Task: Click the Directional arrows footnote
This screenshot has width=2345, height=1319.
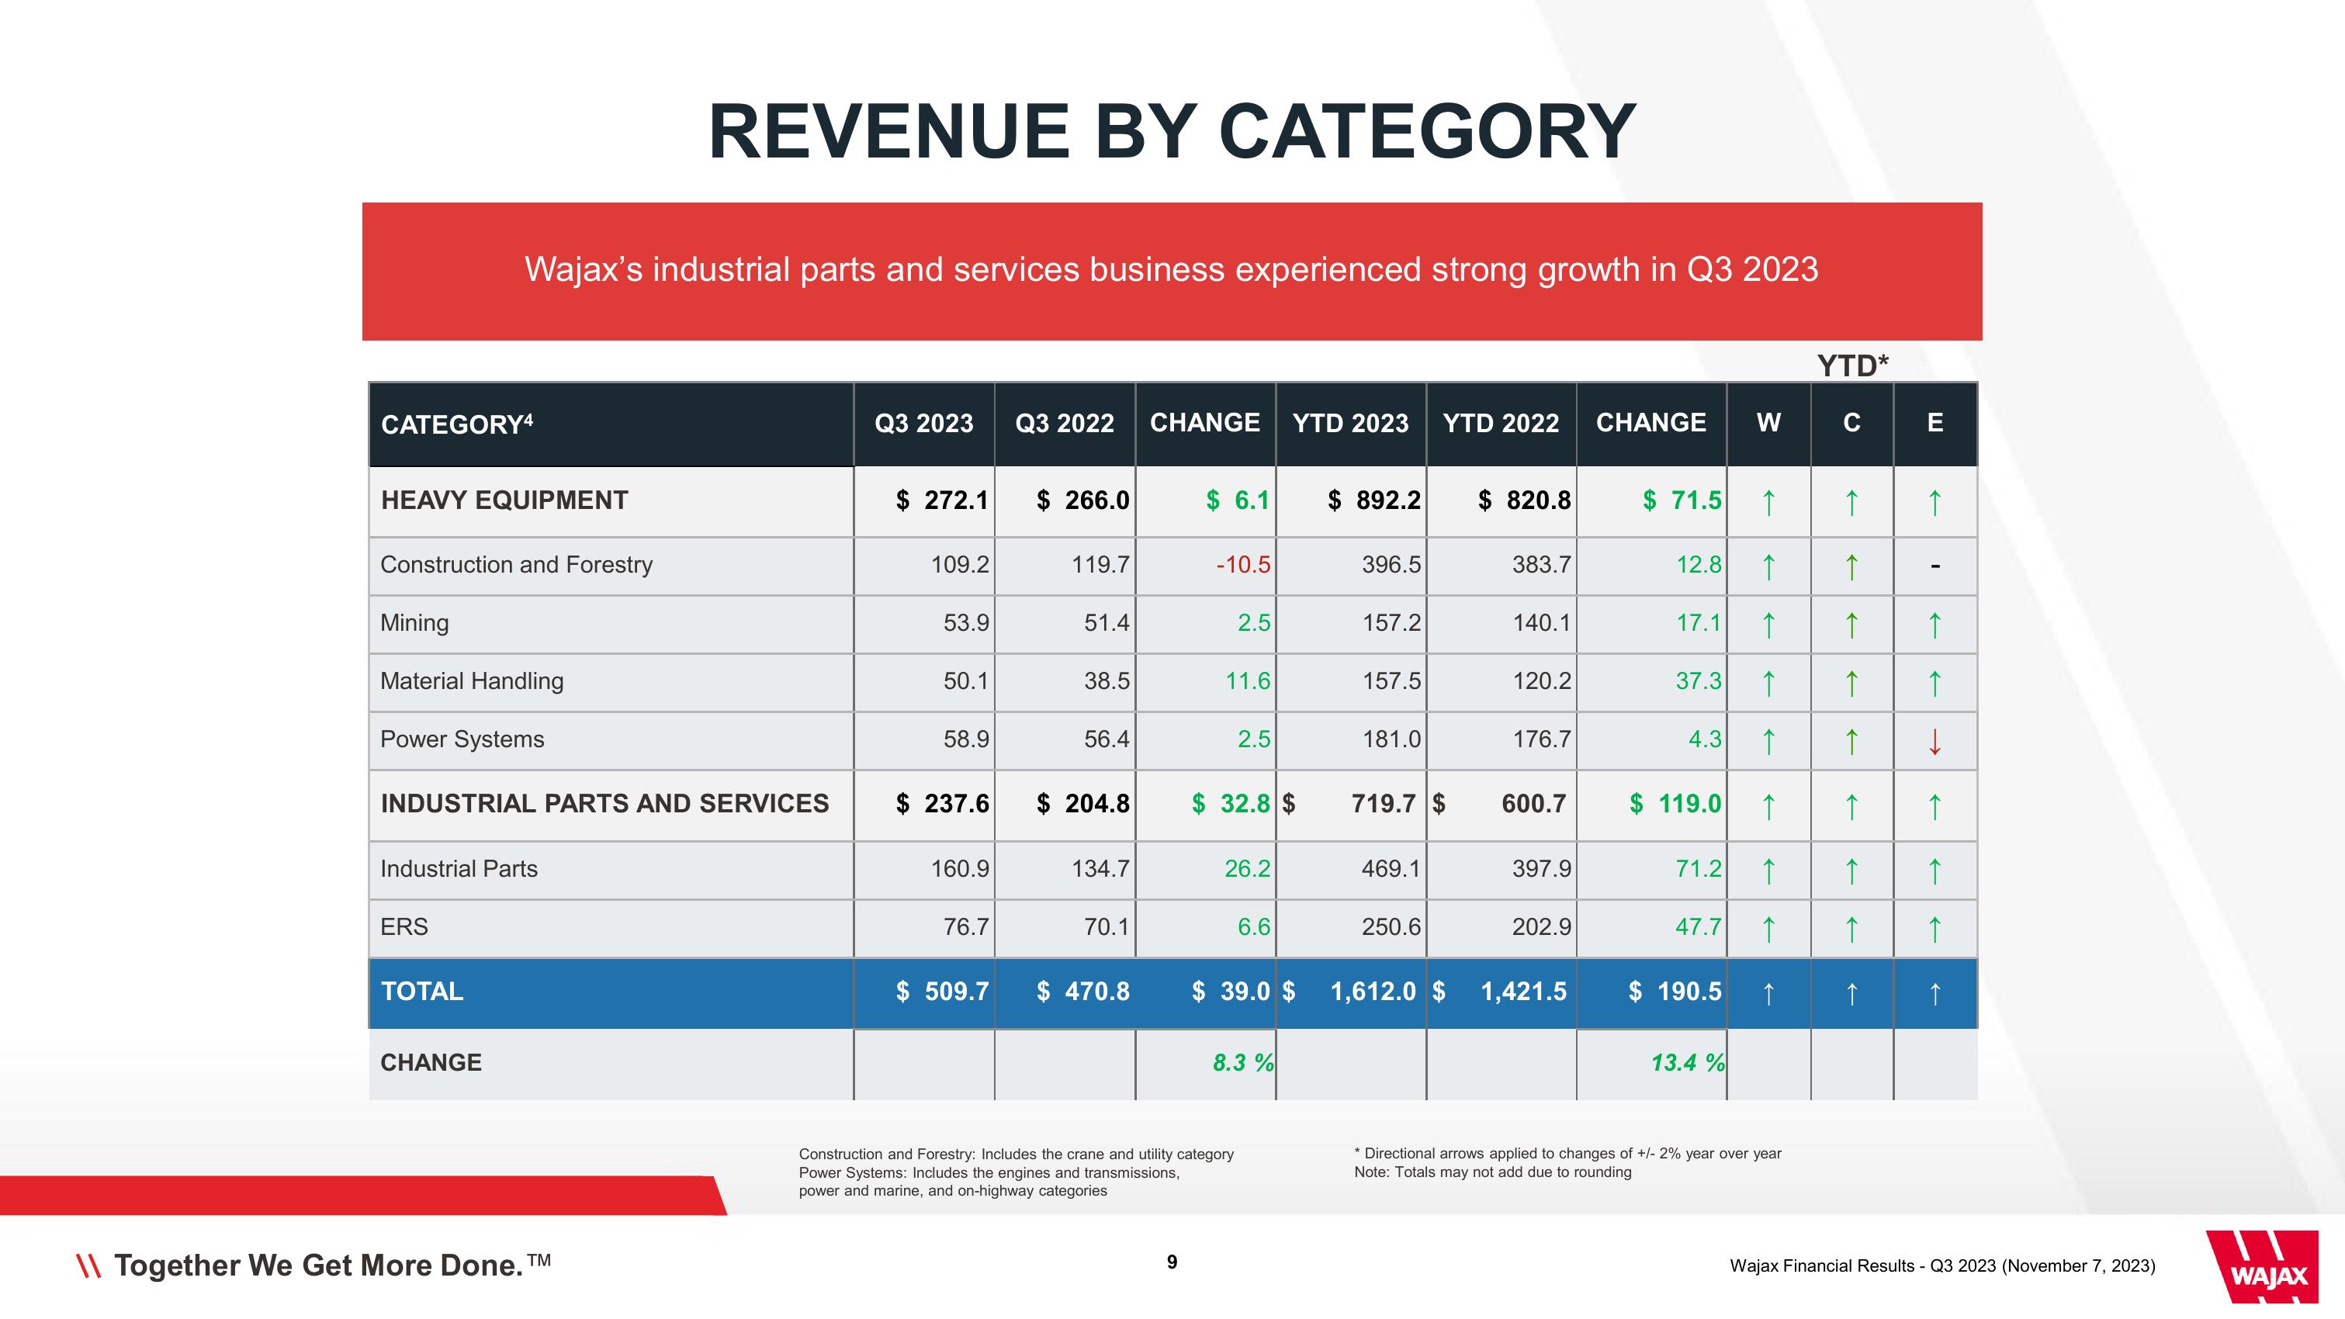Action: 1567,1153
